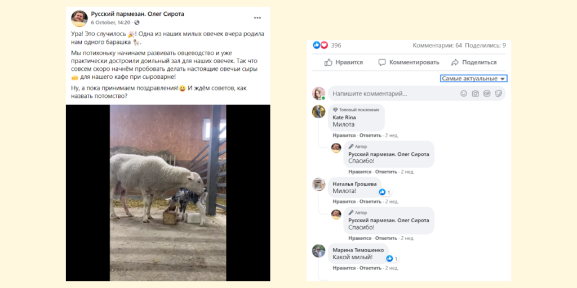Focus the Напишите комментарий input field

point(394,93)
